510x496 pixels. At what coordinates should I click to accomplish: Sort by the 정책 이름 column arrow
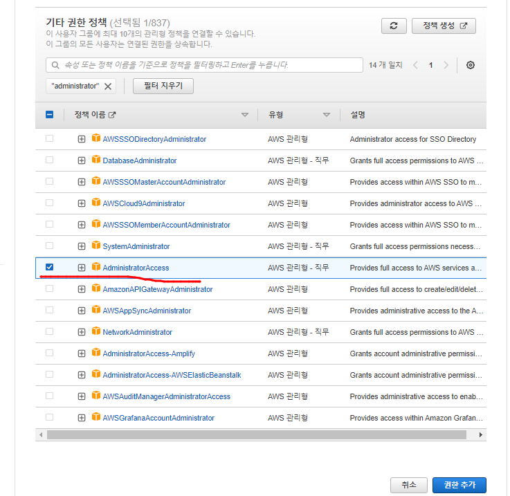point(245,115)
